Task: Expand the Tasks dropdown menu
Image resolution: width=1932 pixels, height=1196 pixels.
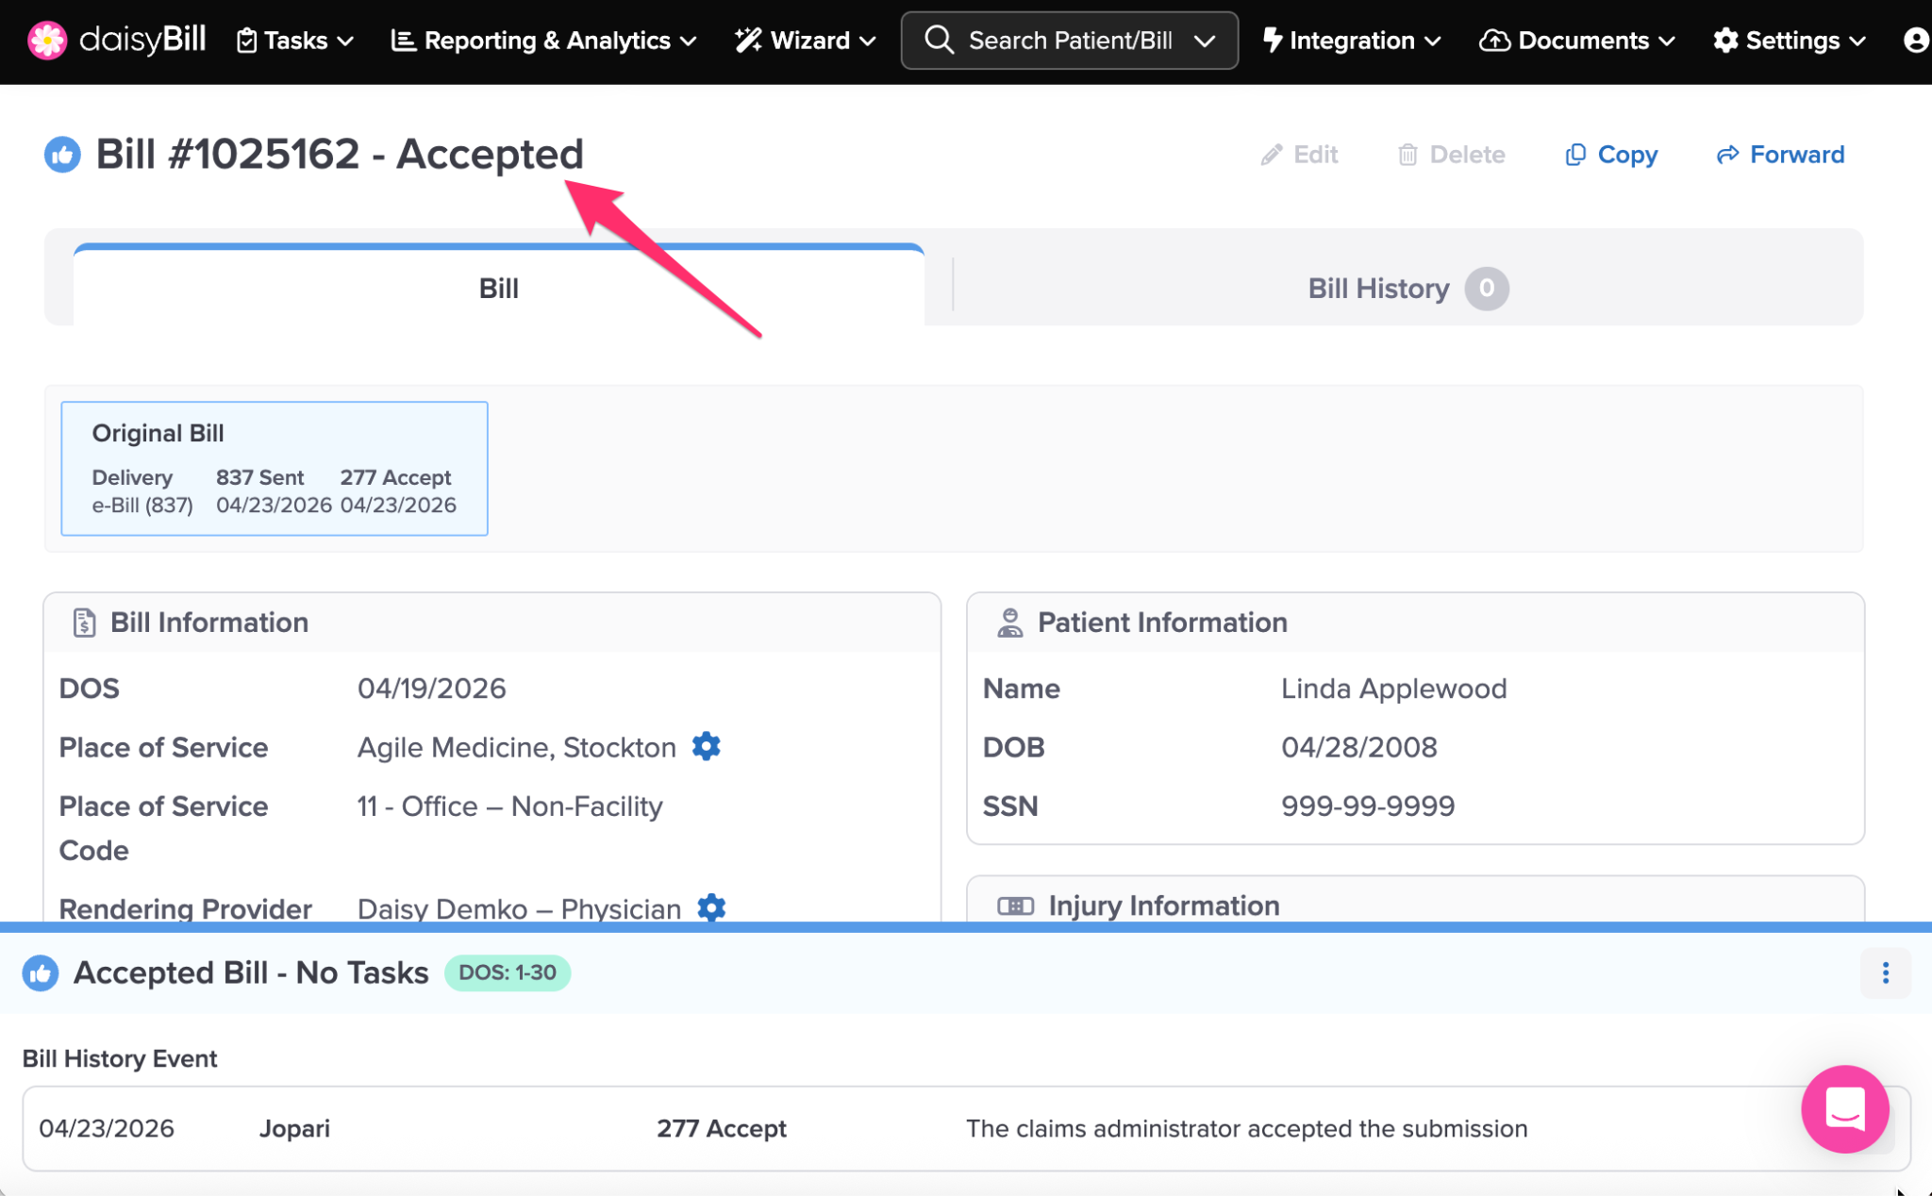Action: 295,41
